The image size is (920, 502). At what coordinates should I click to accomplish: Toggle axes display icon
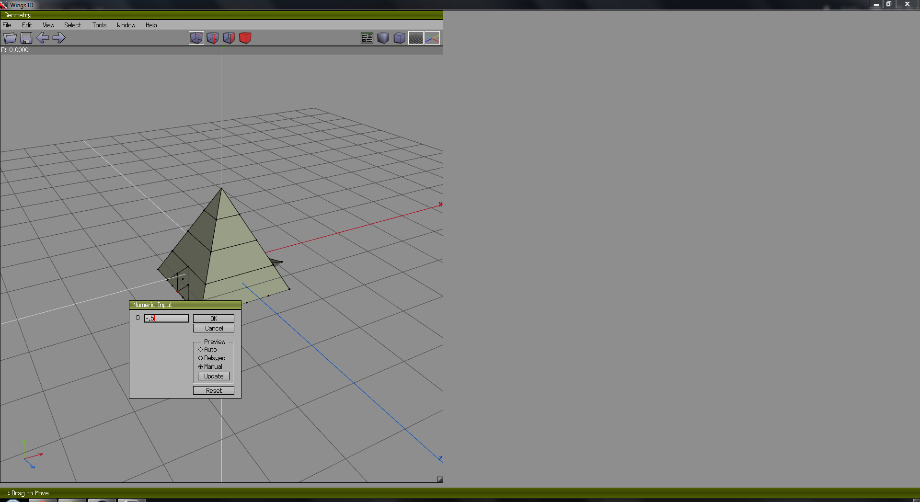tap(432, 38)
